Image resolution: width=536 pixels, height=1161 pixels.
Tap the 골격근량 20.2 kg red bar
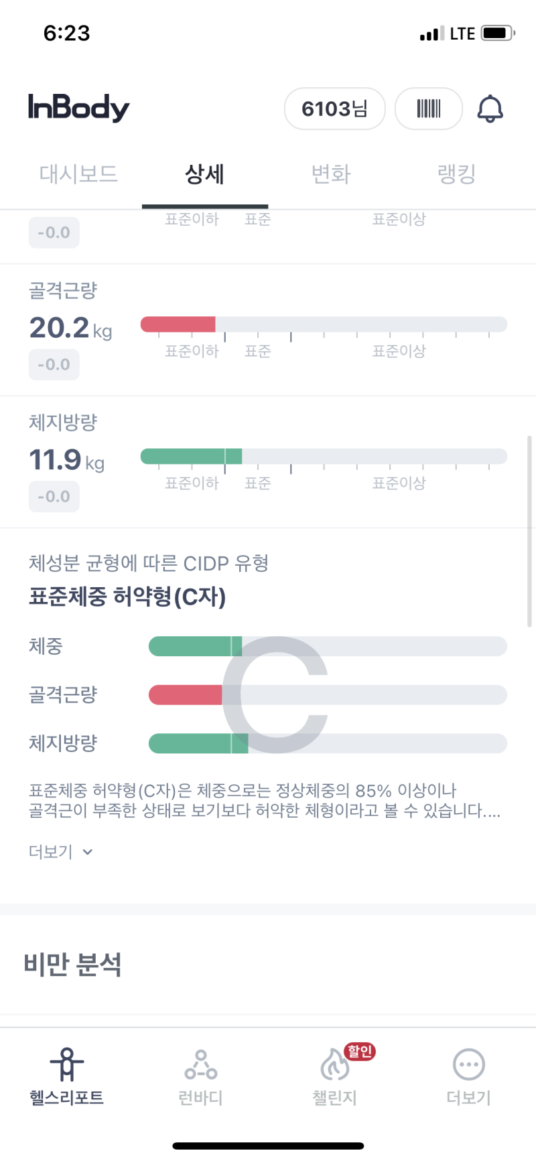(178, 324)
